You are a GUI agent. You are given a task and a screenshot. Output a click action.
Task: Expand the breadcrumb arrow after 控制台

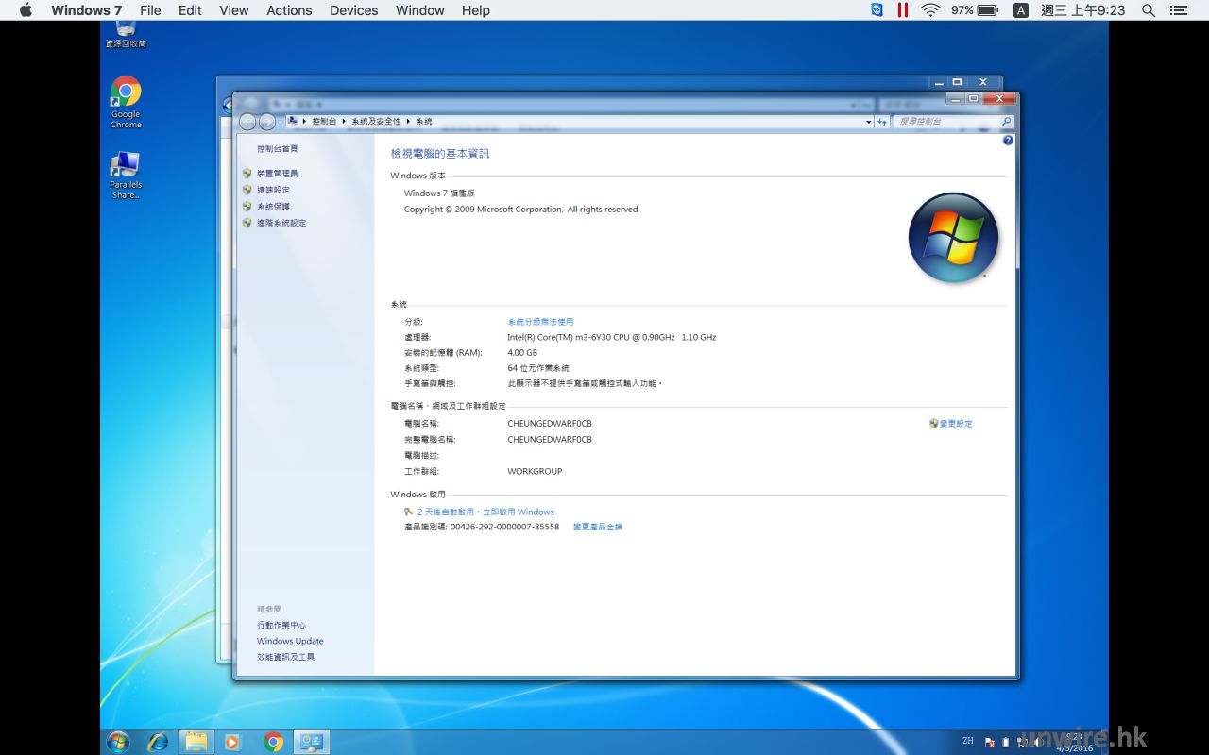344,122
